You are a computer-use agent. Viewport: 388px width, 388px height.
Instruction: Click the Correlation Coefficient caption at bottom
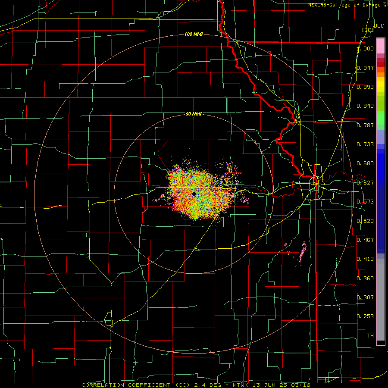pos(196,385)
